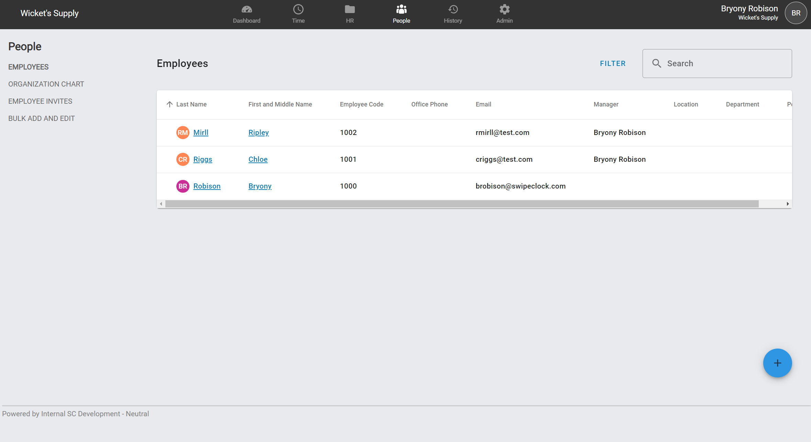This screenshot has height=442, width=811.
Task: Open the Chloe first name link
Action: [258, 159]
